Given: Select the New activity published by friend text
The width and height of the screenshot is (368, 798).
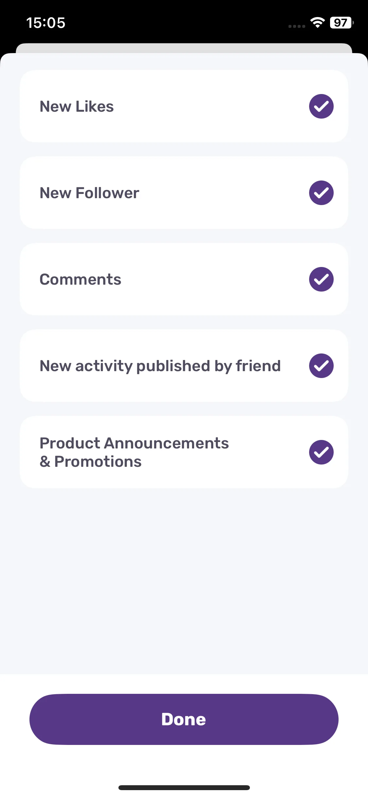Looking at the screenshot, I should coord(160,366).
